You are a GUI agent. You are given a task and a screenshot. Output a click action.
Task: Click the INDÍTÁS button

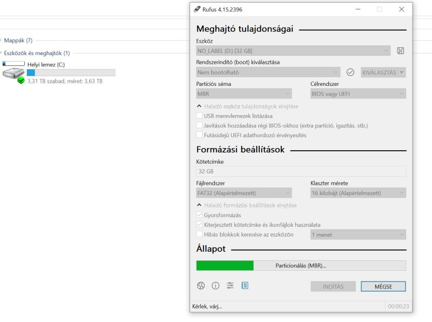(333, 286)
